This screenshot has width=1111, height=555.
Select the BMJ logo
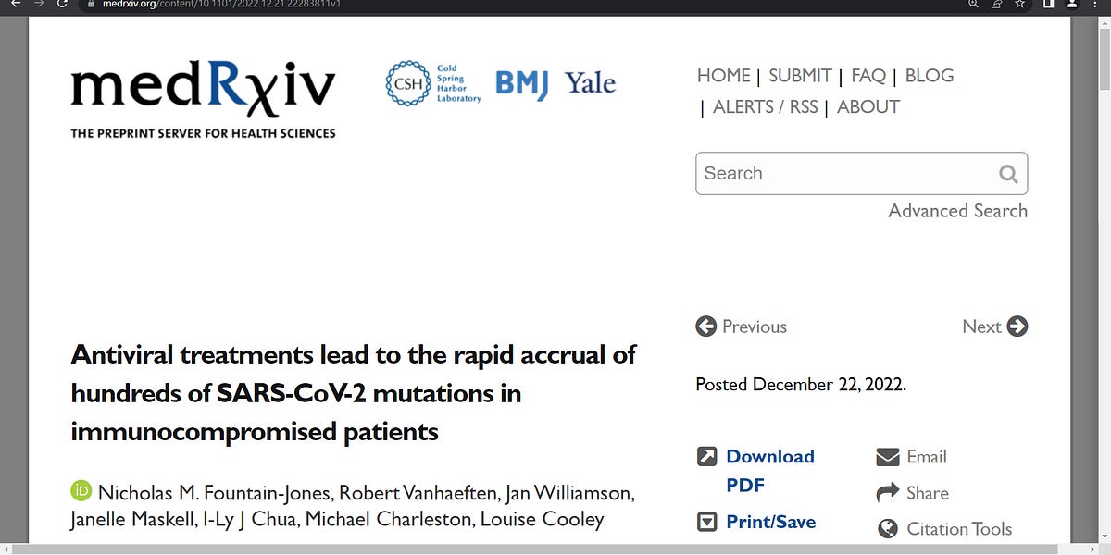520,83
